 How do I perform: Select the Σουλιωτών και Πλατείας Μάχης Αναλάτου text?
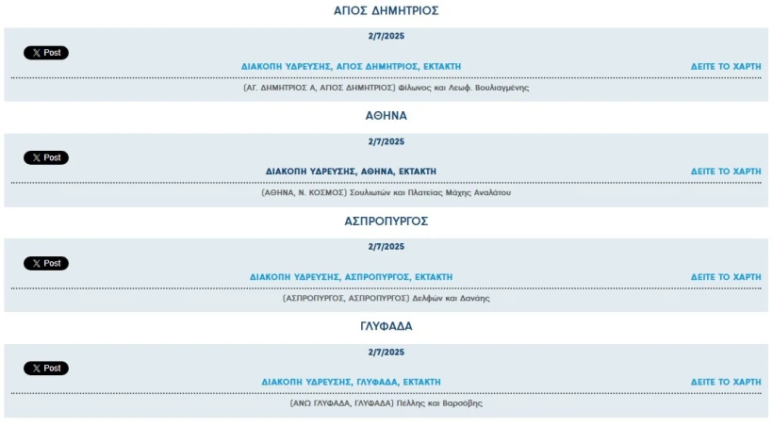tap(431, 193)
